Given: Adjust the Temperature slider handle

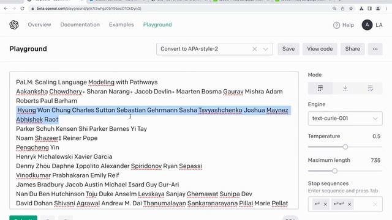Looking at the screenshot, I should [345, 147].
